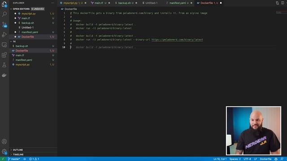Image resolution: width=287 pixels, height=161 pixels.
Task: Place cursor on the Usage comment line
Action: pos(76,21)
